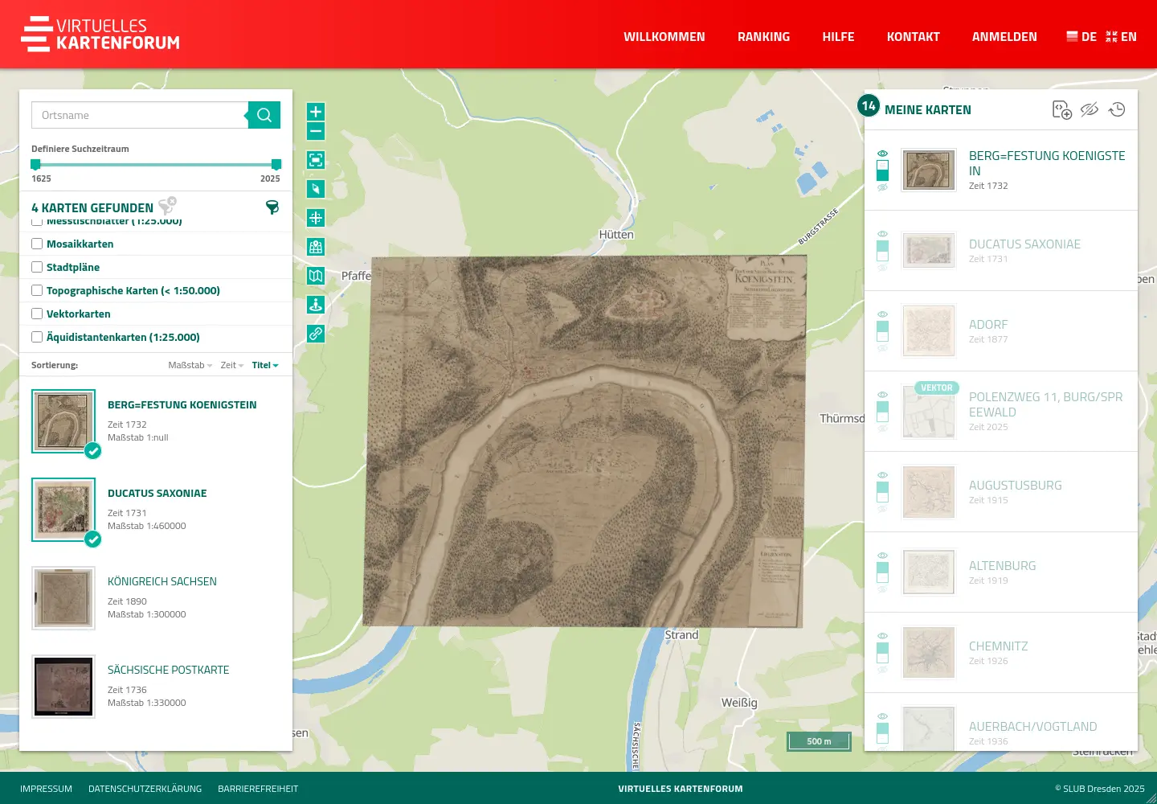Show Polenzweg 11 layer with eye icon
1157x804 pixels.
click(882, 395)
